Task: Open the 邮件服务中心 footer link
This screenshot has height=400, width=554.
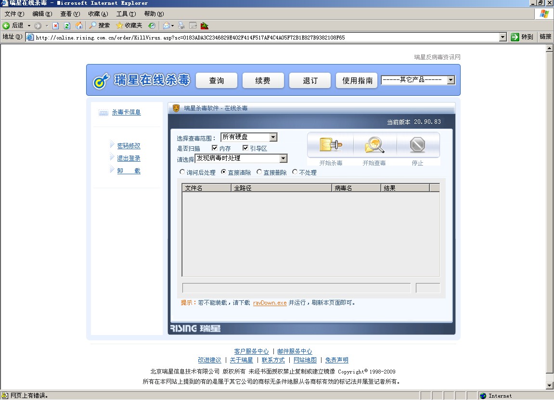Action: [x=295, y=351]
